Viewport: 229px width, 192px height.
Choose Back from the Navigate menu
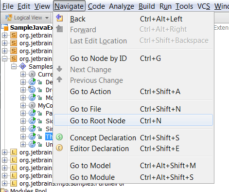(133, 19)
